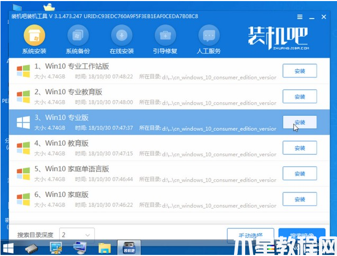Image resolution: width=337 pixels, height=256 pixels.
Task: Click the Windows logo of 专业工作站版 entry
Action: click(x=23, y=71)
